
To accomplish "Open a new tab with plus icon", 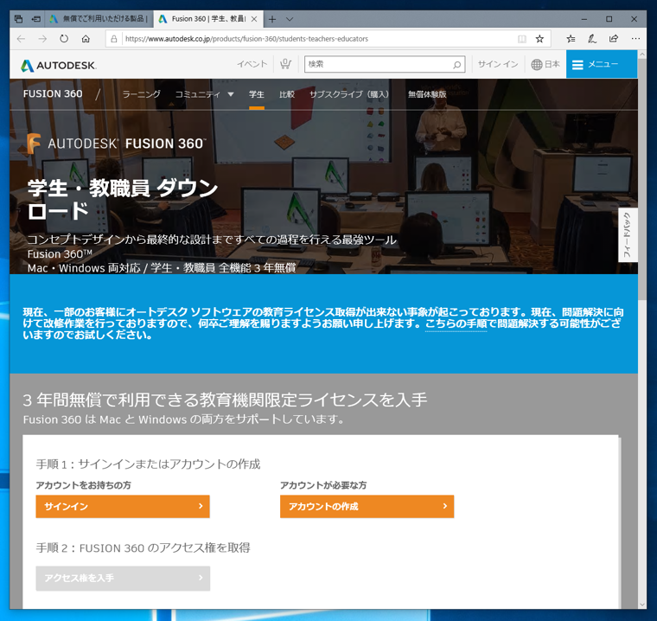I will [272, 19].
